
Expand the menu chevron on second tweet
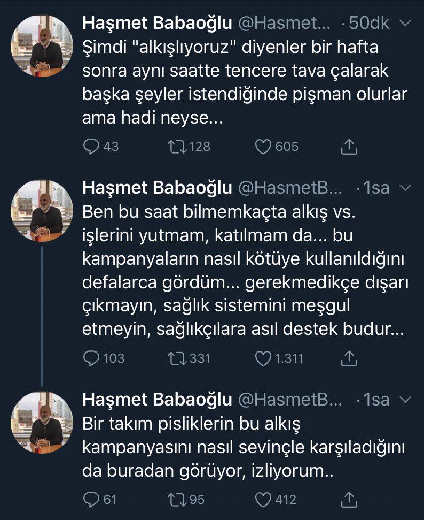pyautogui.click(x=405, y=188)
